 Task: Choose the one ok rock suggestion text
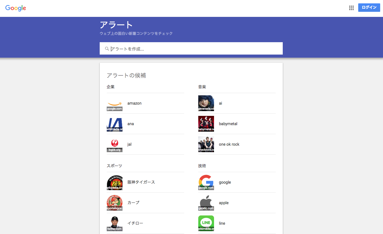pyautogui.click(x=229, y=144)
